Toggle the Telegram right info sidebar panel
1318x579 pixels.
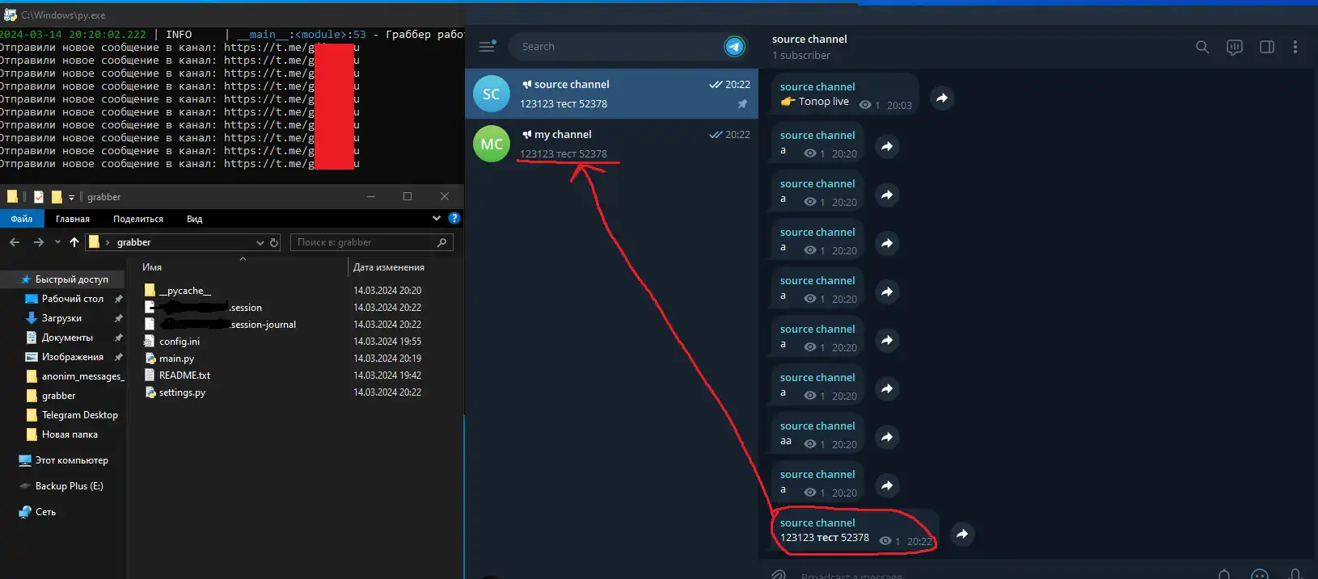(x=1267, y=47)
